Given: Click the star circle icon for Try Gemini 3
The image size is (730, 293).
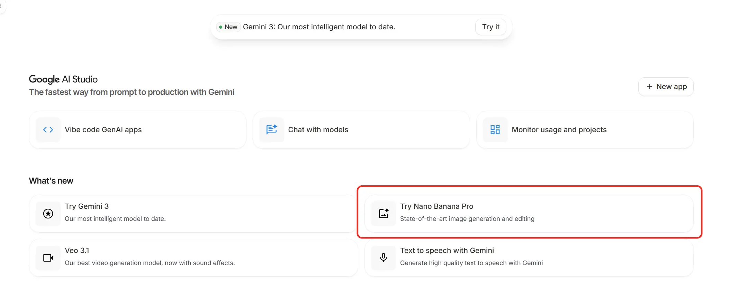Looking at the screenshot, I should click(x=48, y=214).
